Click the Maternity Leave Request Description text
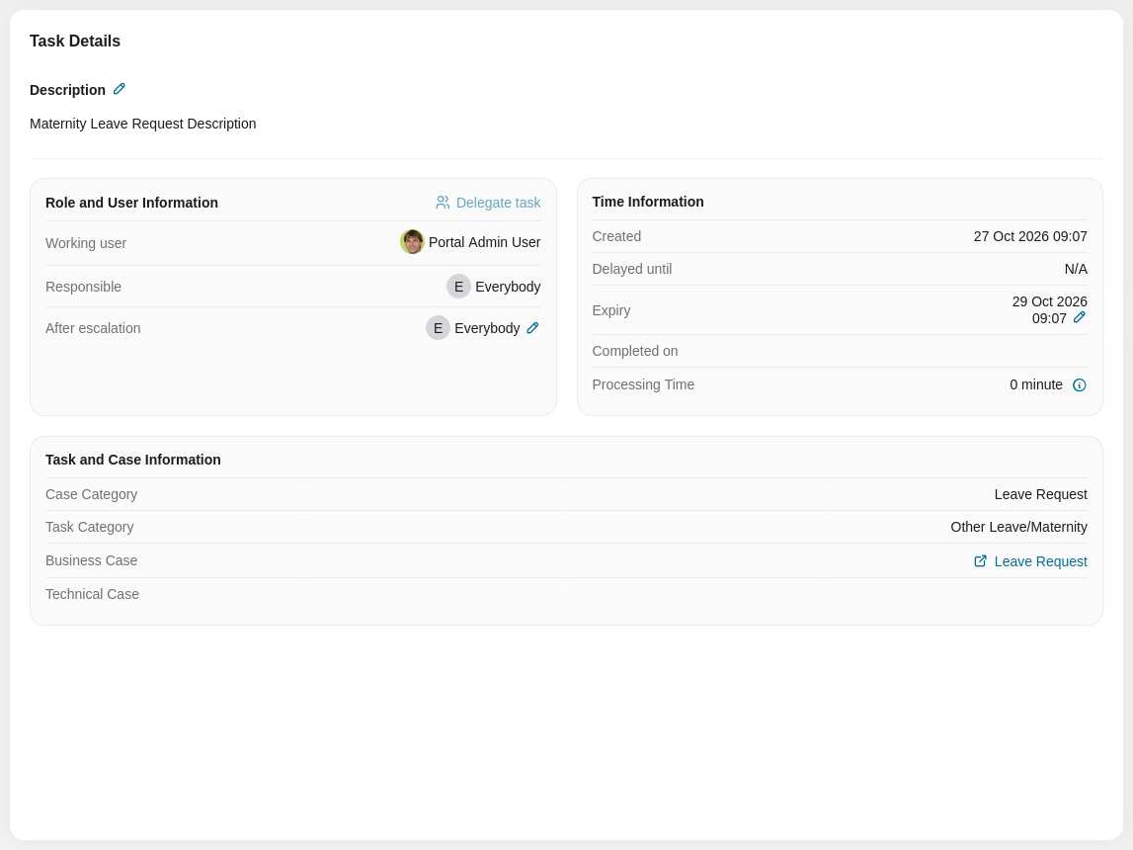Image resolution: width=1133 pixels, height=850 pixels. click(x=143, y=124)
